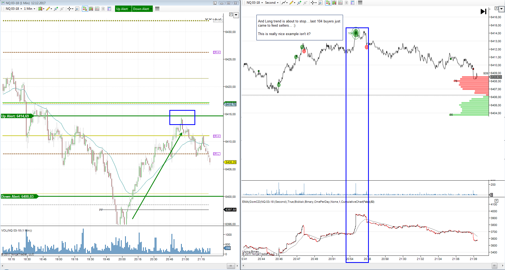
Task: Choose the crosshair cursor tool in left chart
Action: tap(69, 9)
